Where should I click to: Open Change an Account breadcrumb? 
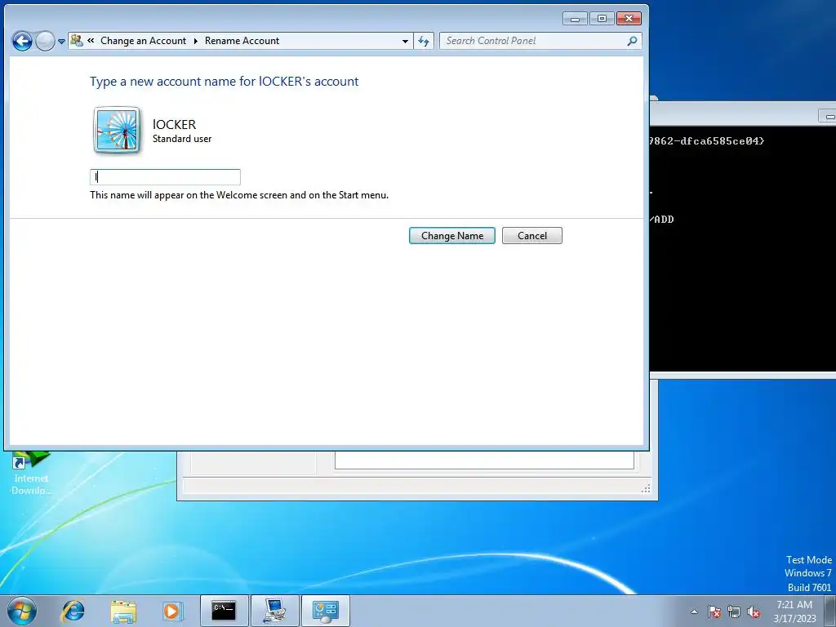pos(144,41)
